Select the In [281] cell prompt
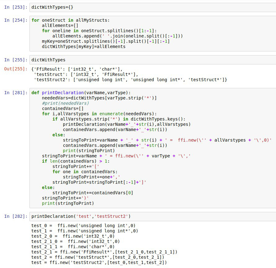This screenshot has height=268, width=276. 16,93
